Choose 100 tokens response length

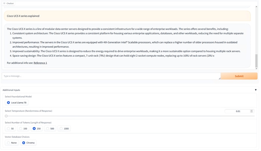(x=23, y=129)
